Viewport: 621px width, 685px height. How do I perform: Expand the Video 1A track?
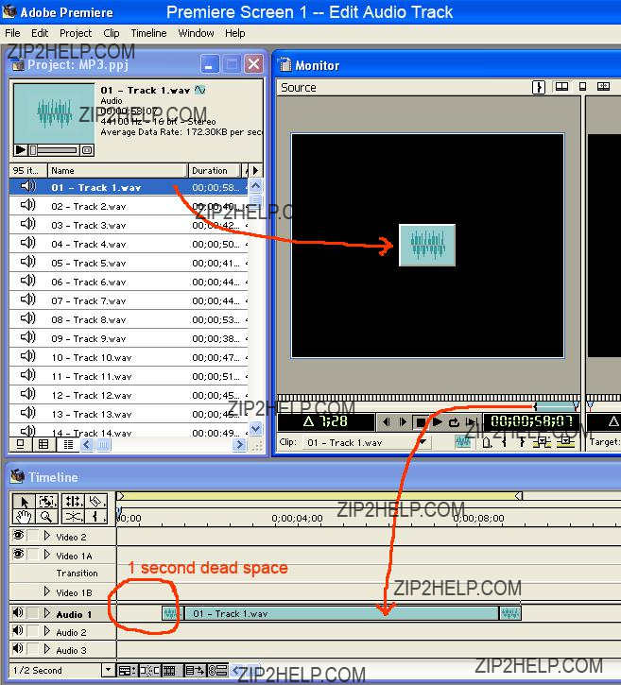coord(47,555)
